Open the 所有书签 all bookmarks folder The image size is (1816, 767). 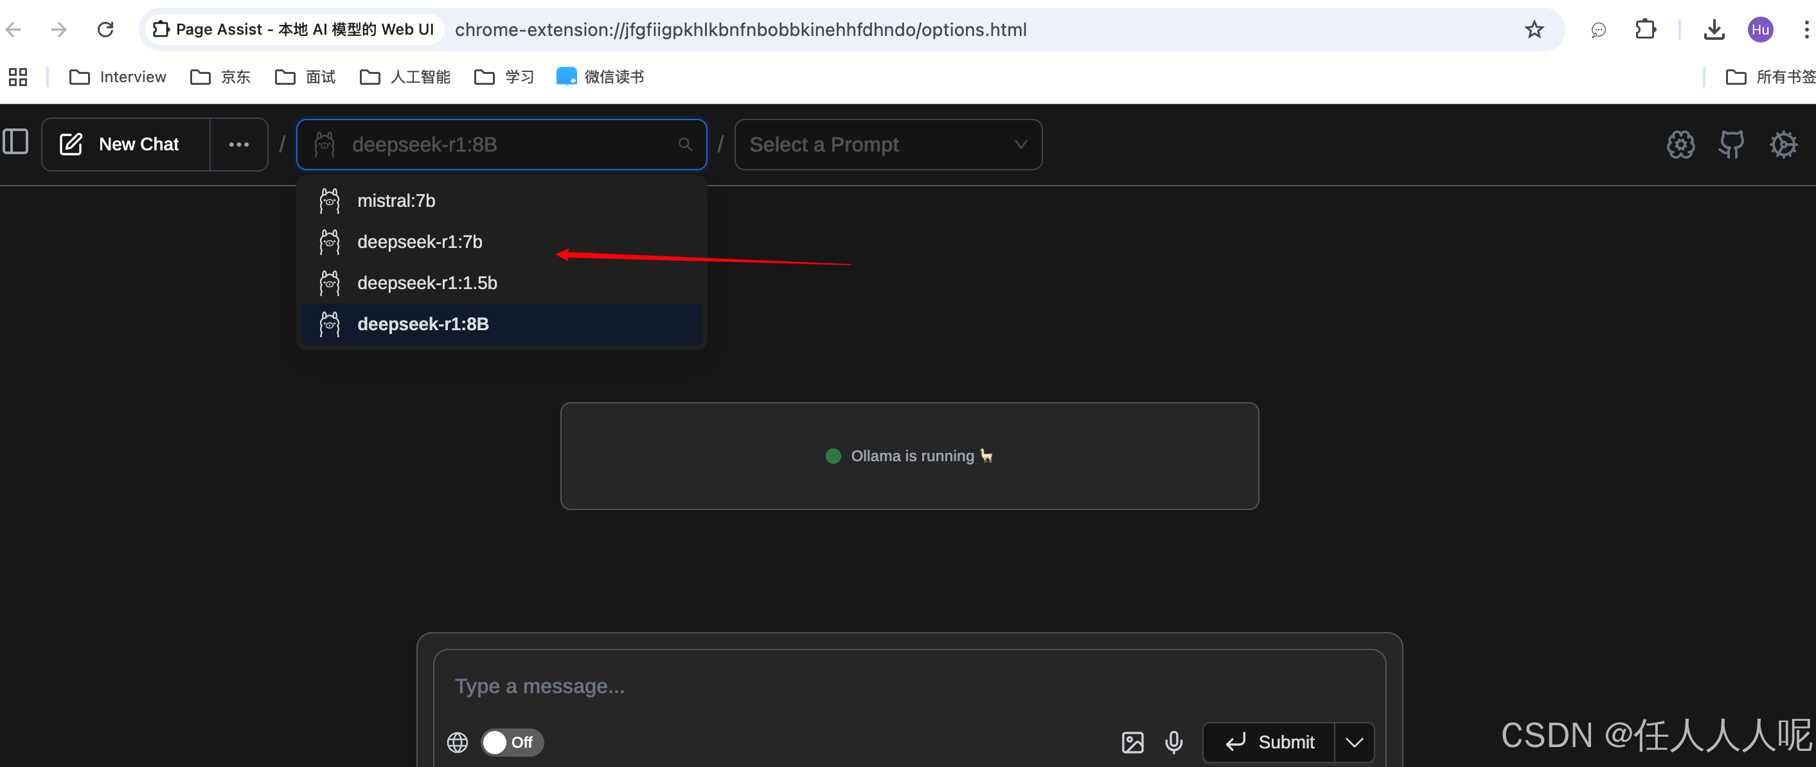point(1770,77)
